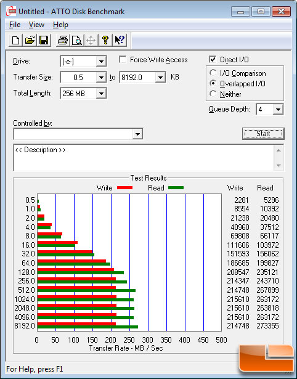This screenshot has height=379, width=297.
Task: Click the grayed-out move arrows toolbar icon
Action: tap(91, 40)
